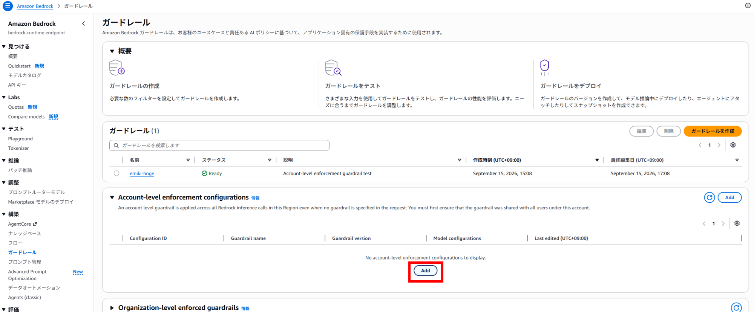Open Tokenizer in the sidebar
754x312 pixels.
coord(18,148)
